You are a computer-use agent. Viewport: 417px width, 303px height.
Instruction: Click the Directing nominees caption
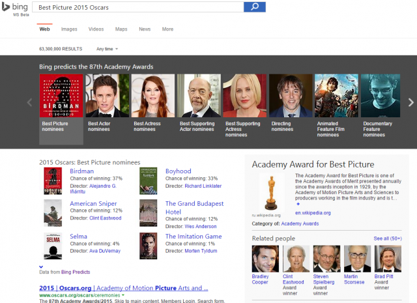(x=282, y=126)
